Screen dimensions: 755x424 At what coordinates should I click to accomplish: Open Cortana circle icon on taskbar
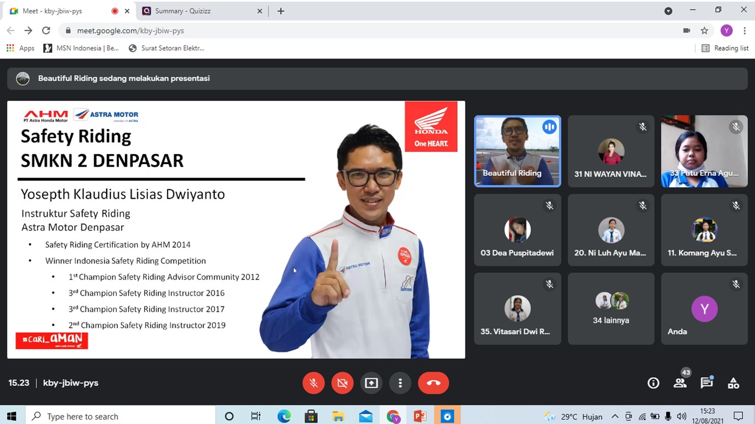229,416
